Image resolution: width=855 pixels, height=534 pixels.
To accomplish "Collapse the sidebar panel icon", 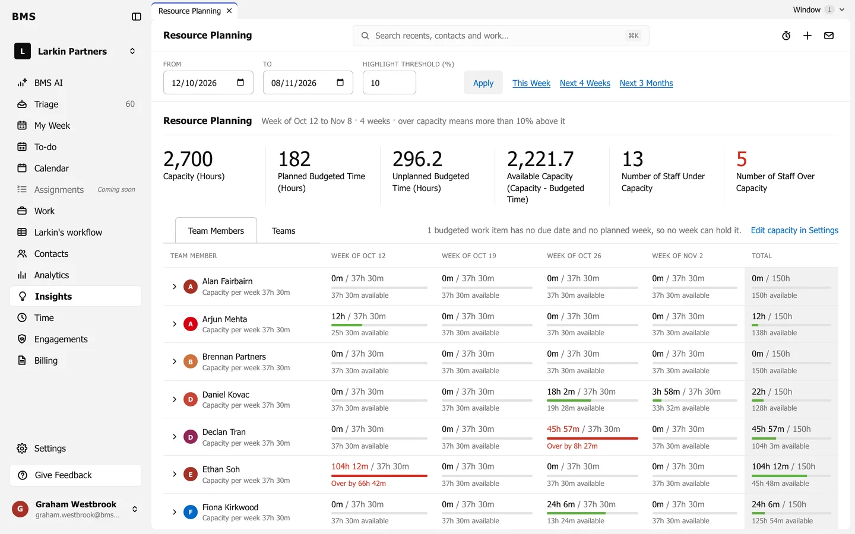I will pyautogui.click(x=137, y=17).
